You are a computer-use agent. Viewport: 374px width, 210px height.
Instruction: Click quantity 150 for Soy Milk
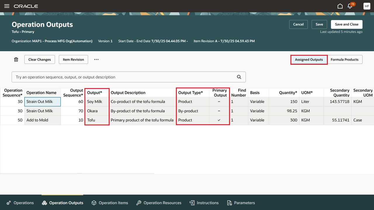pos(284,102)
